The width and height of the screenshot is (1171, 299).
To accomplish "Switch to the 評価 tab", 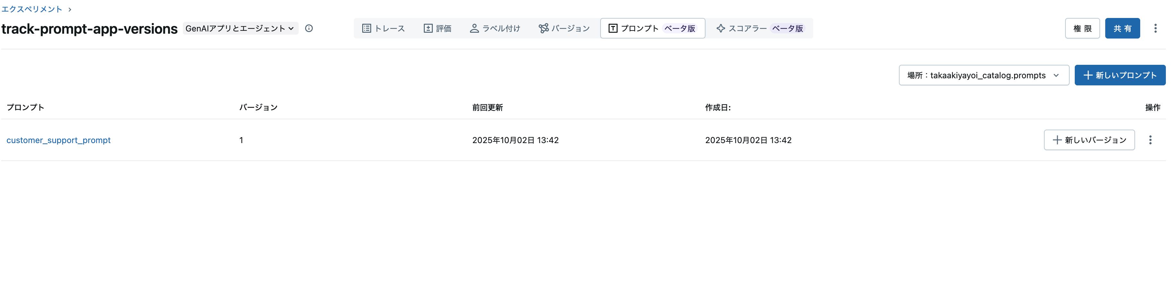I will point(438,28).
